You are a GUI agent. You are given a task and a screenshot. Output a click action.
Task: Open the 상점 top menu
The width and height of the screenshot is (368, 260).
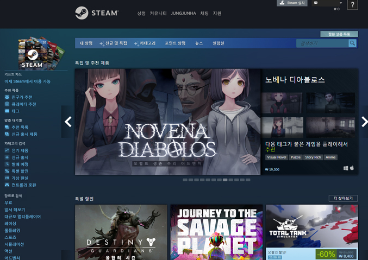tap(141, 14)
